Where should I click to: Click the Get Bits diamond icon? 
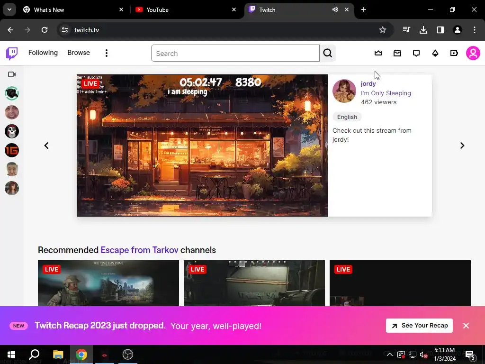[x=435, y=53]
